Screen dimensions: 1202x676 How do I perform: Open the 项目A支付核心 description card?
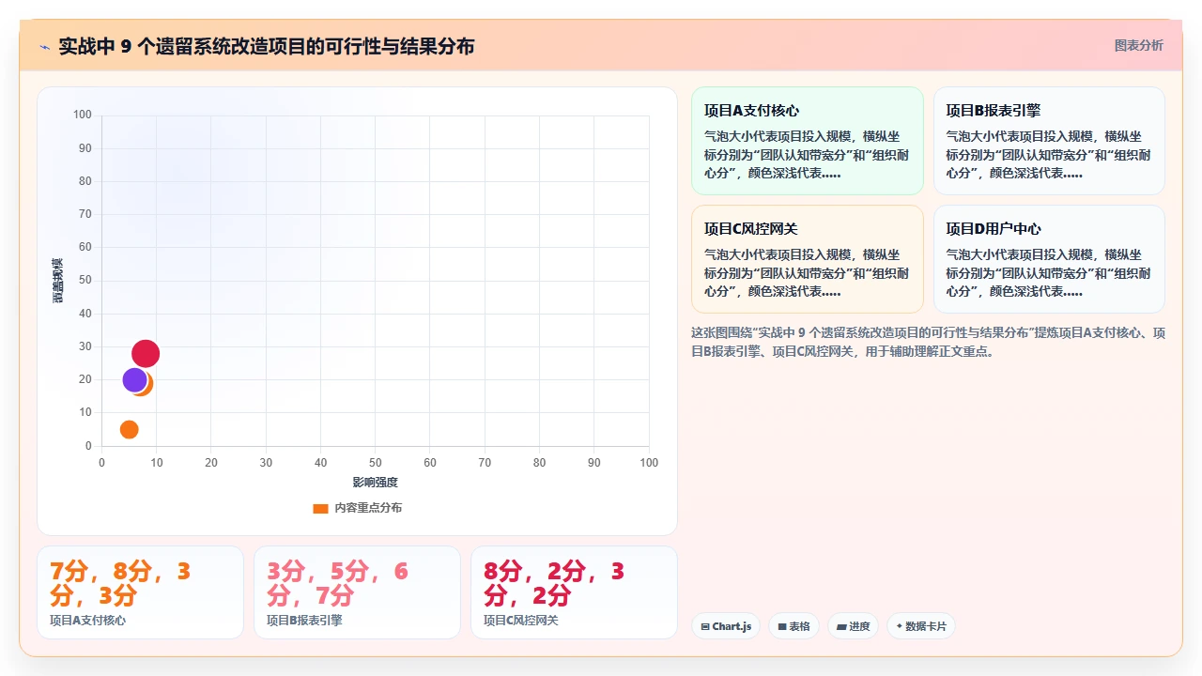coord(808,141)
